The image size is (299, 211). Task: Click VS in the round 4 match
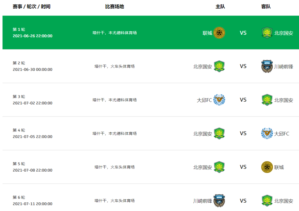[243, 133]
